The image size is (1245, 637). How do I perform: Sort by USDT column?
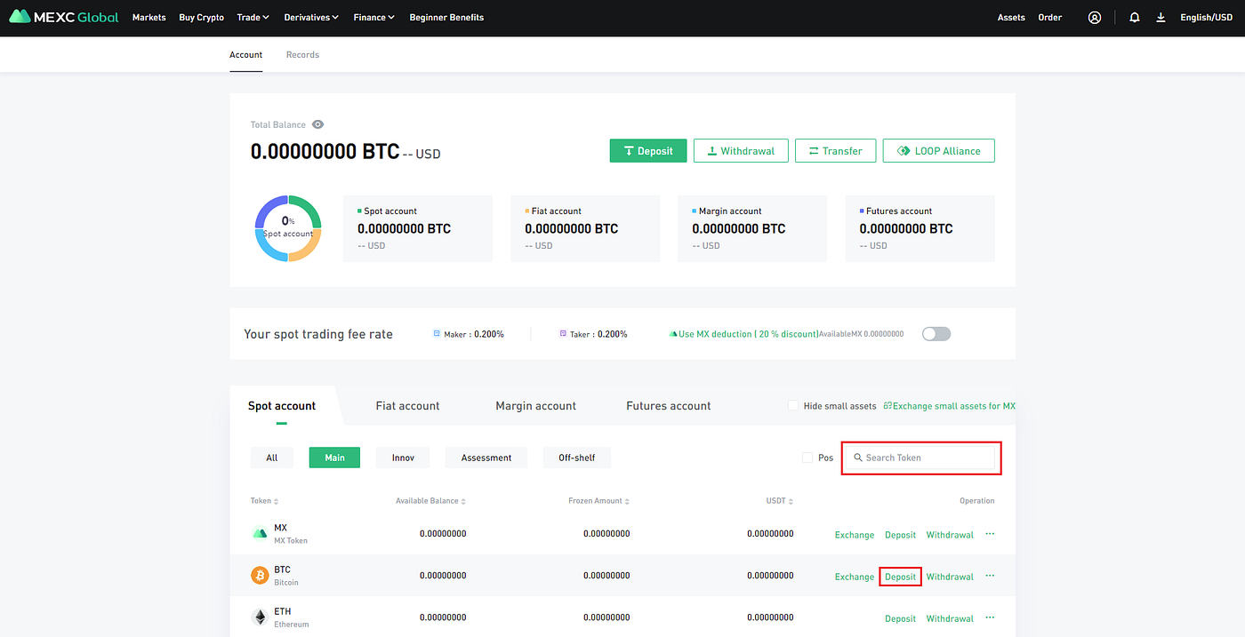pos(780,501)
